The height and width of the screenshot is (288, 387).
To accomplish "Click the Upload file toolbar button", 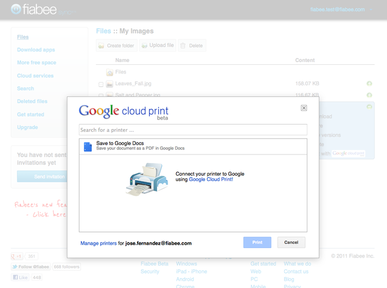I will [x=158, y=45].
